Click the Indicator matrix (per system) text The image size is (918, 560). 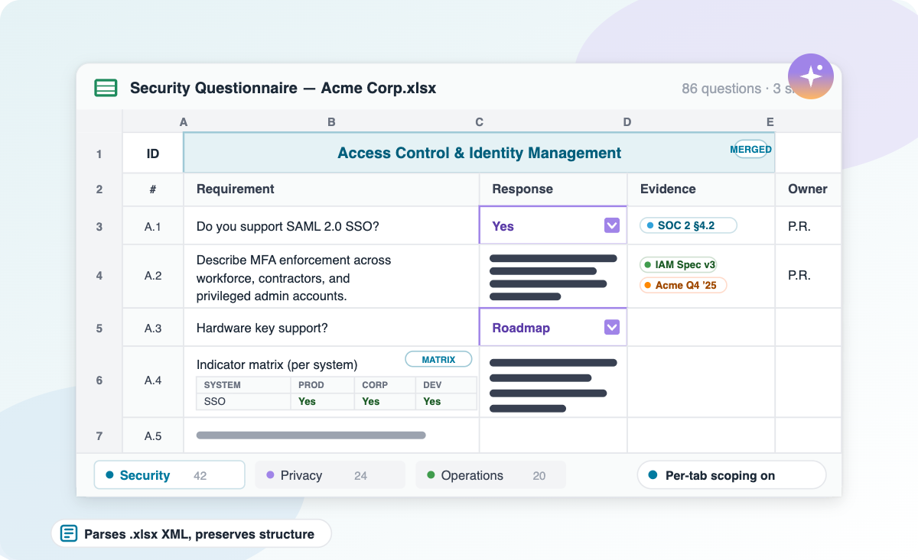coord(277,364)
